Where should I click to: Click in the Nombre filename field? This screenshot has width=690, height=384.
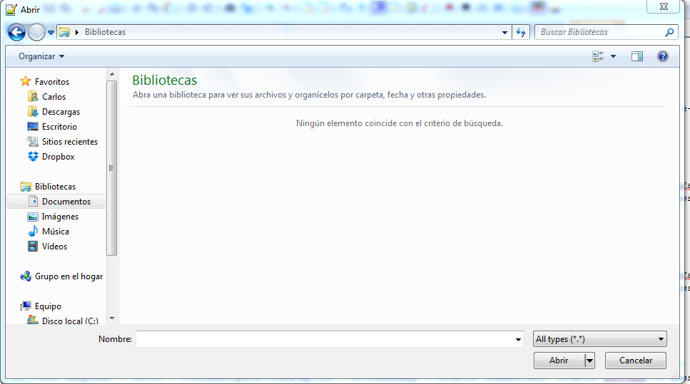[x=325, y=339]
